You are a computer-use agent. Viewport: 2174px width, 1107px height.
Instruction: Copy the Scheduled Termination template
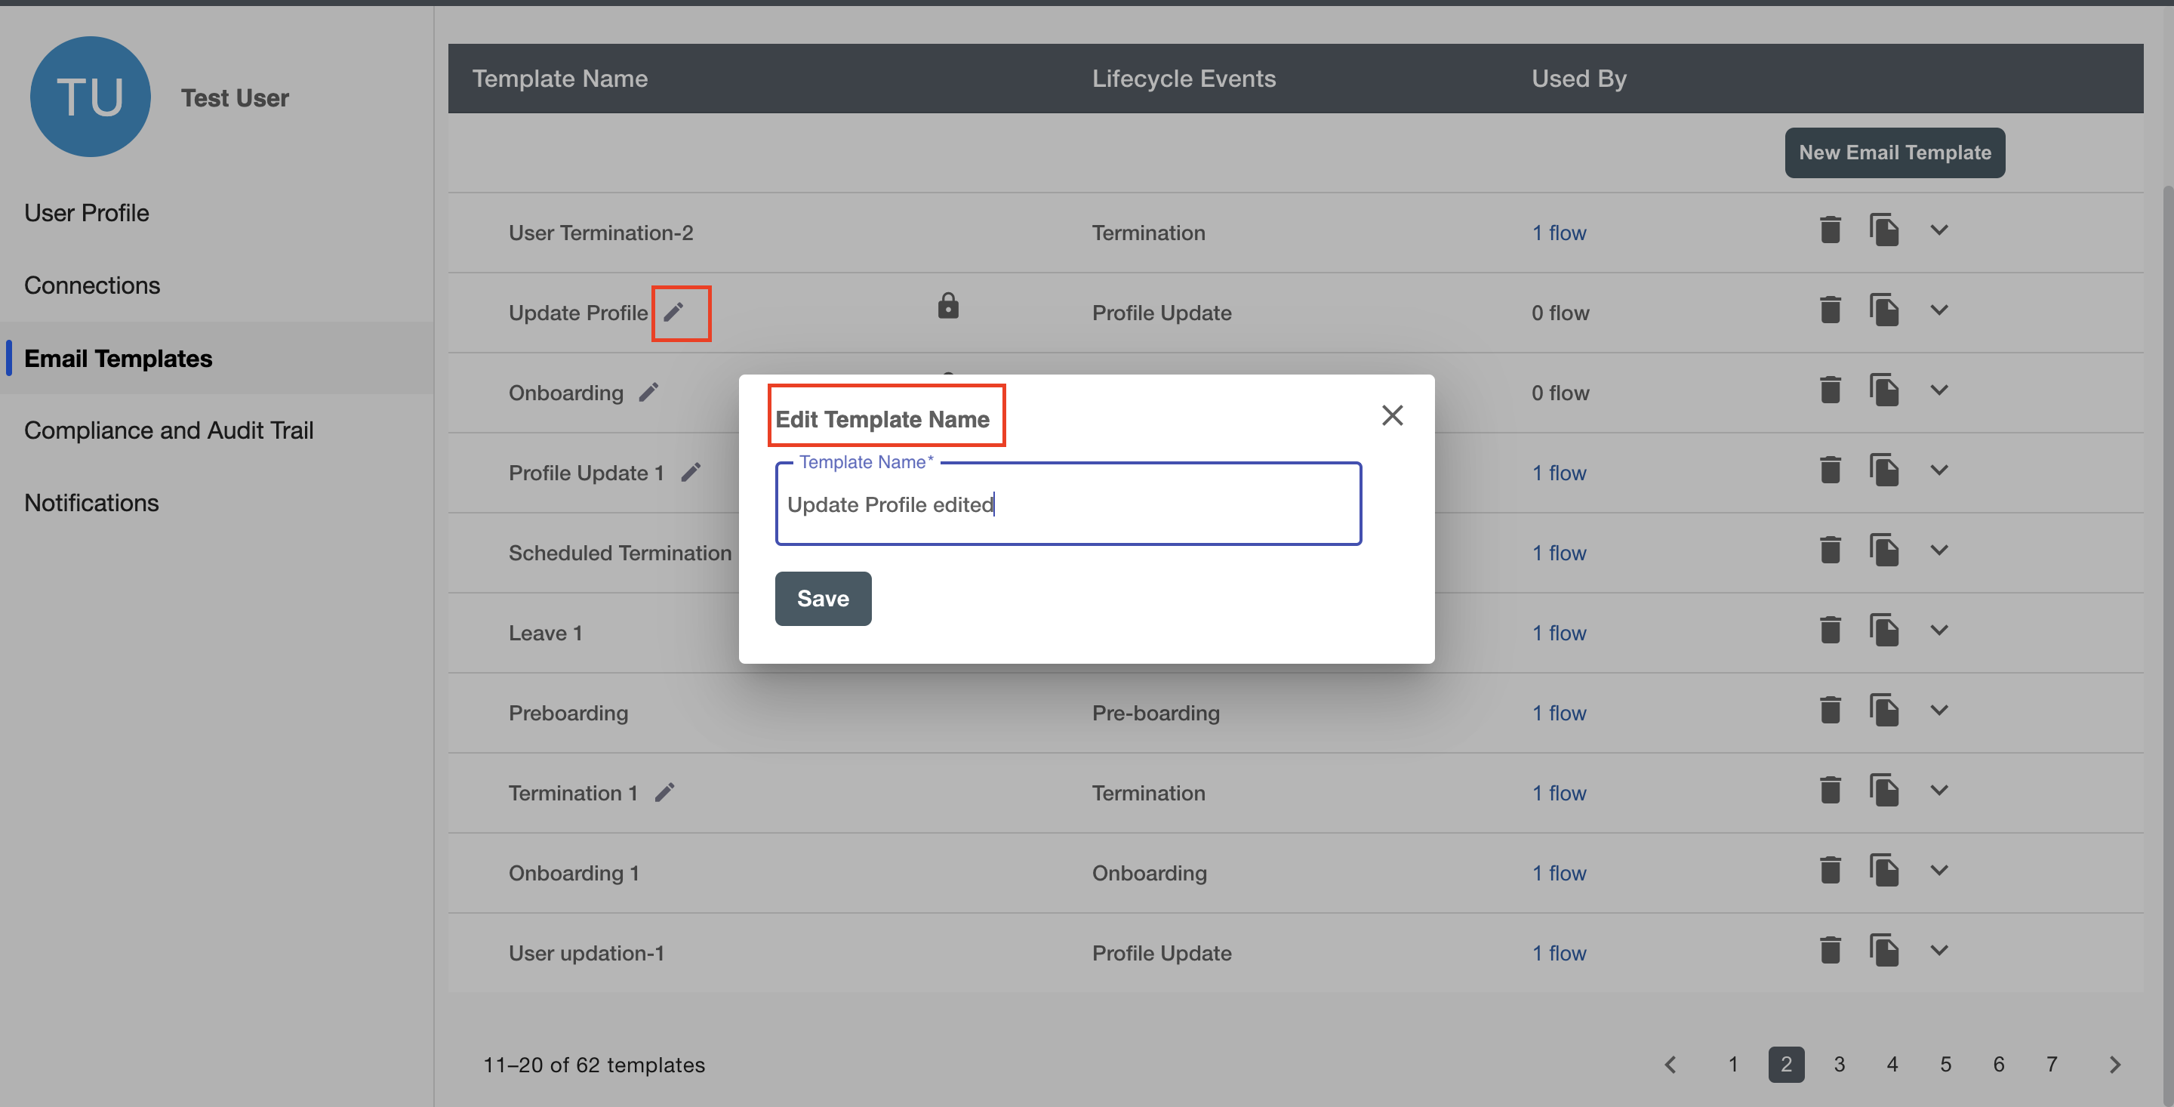1883,550
